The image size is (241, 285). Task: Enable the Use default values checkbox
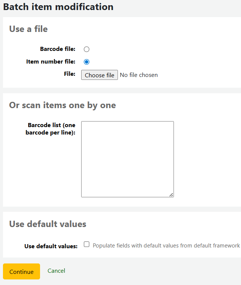pos(86,244)
